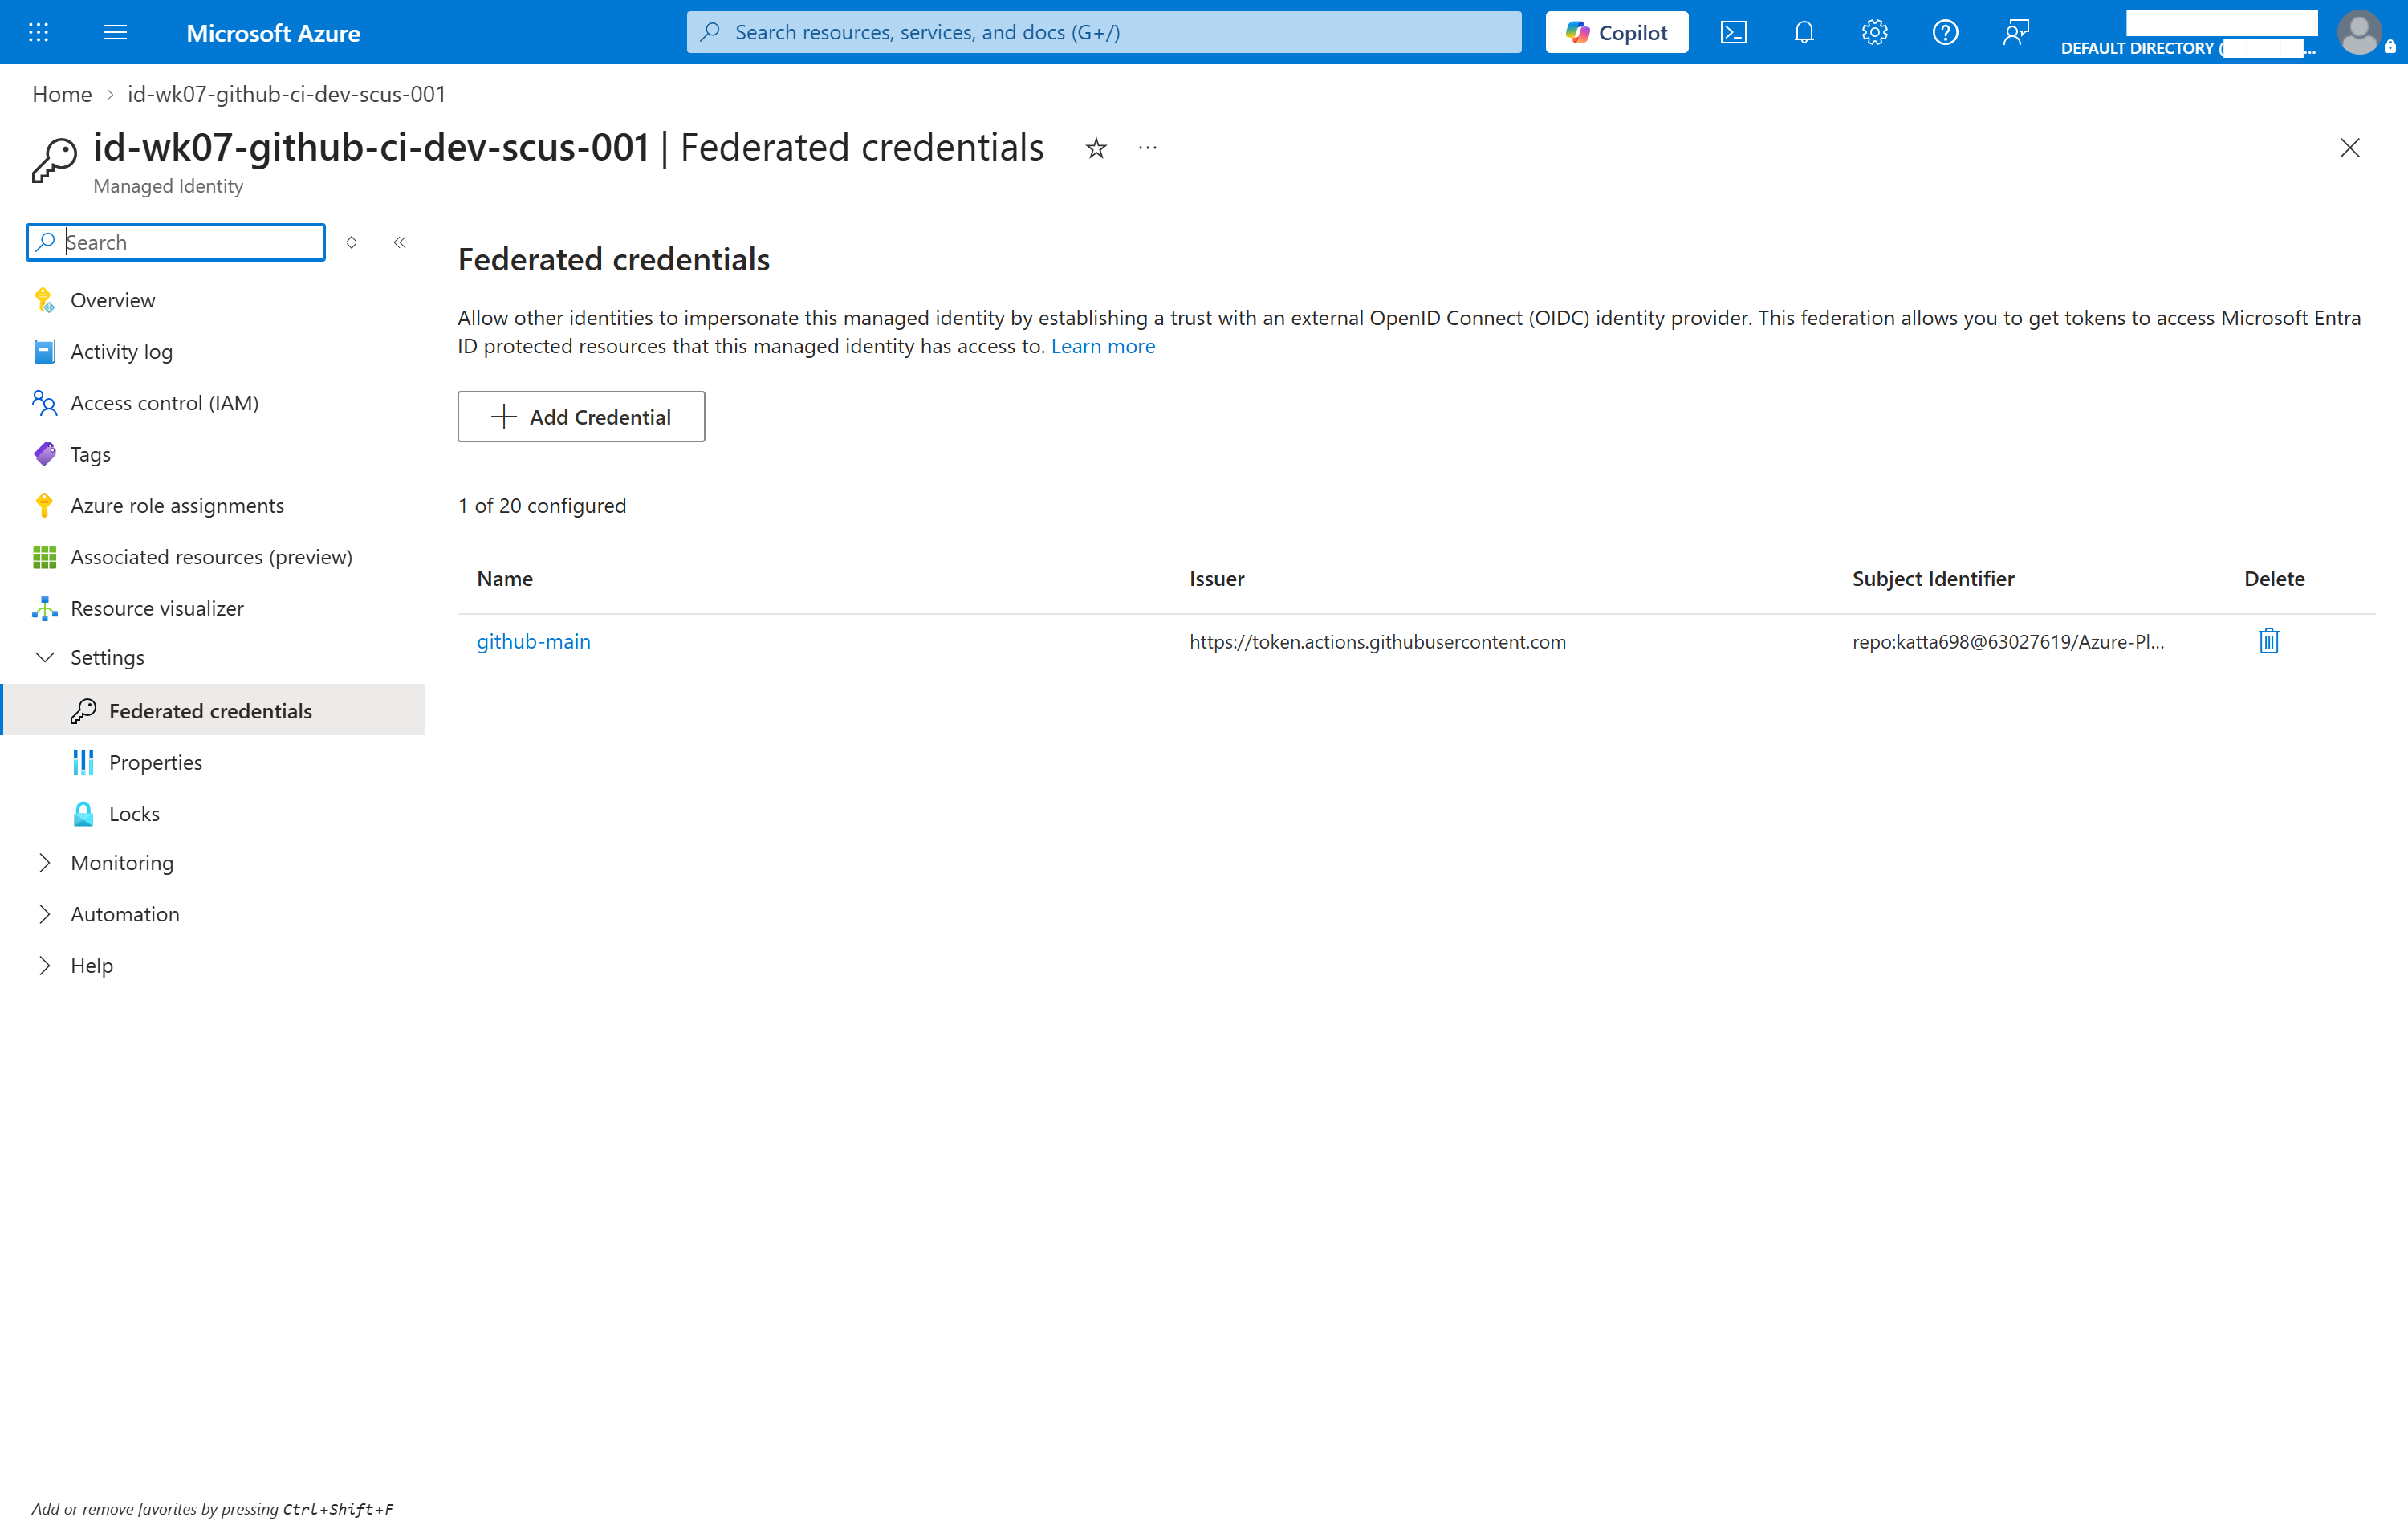Open the notifications bell
The image size is (2408, 1525).
(x=1804, y=32)
